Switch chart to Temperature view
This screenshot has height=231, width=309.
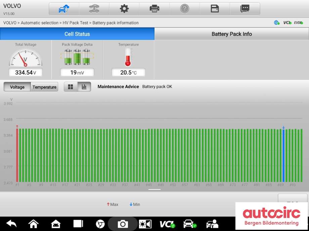coord(44,87)
